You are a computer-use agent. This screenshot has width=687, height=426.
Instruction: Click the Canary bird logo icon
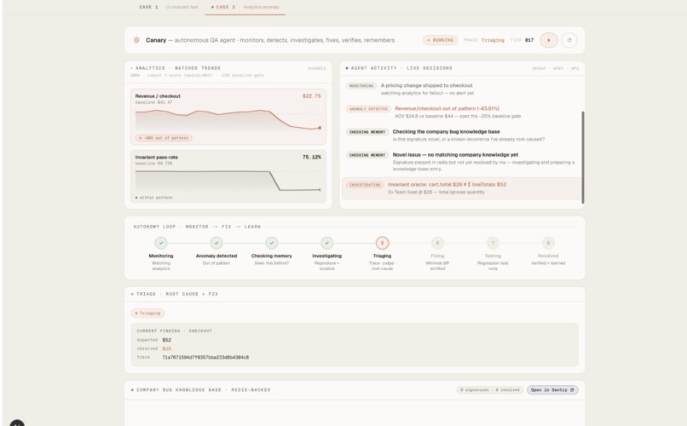[136, 40]
